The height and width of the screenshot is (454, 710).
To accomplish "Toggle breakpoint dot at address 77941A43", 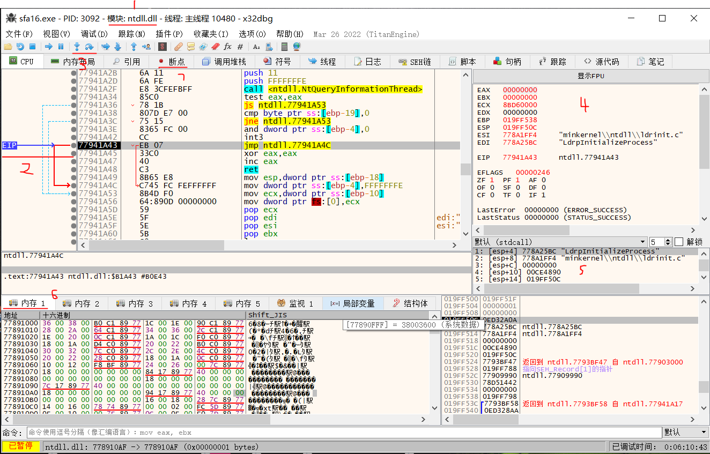I will [x=73, y=145].
